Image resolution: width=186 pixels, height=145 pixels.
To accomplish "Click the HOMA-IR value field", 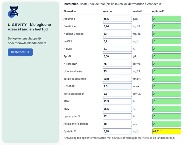I will pyautogui.click(x=117, y=86).
